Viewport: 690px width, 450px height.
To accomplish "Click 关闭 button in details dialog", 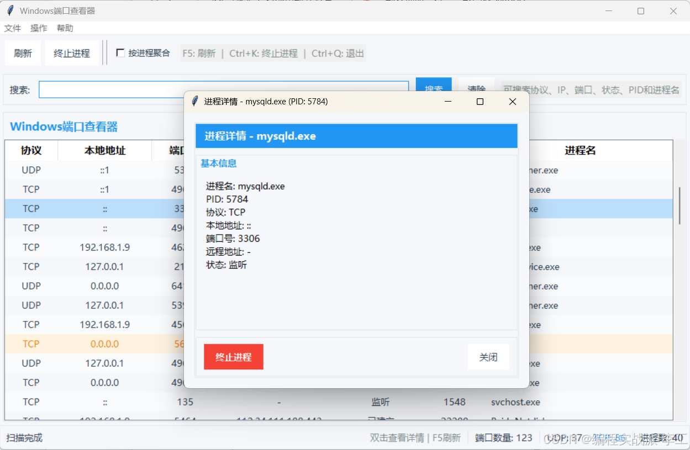I will (488, 357).
